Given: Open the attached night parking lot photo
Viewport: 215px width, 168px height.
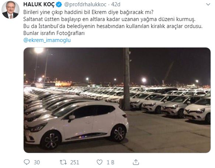Looking at the screenshot, I should pyautogui.click(x=117, y=100).
